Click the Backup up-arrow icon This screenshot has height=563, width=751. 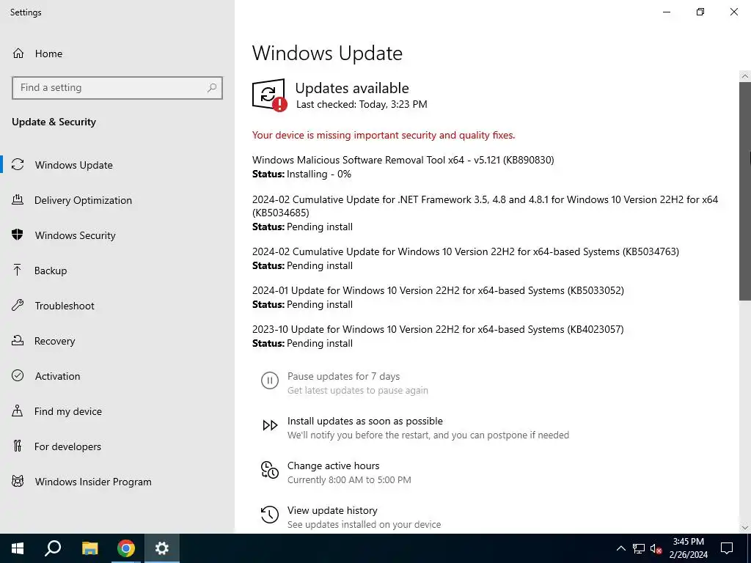pyautogui.click(x=18, y=270)
